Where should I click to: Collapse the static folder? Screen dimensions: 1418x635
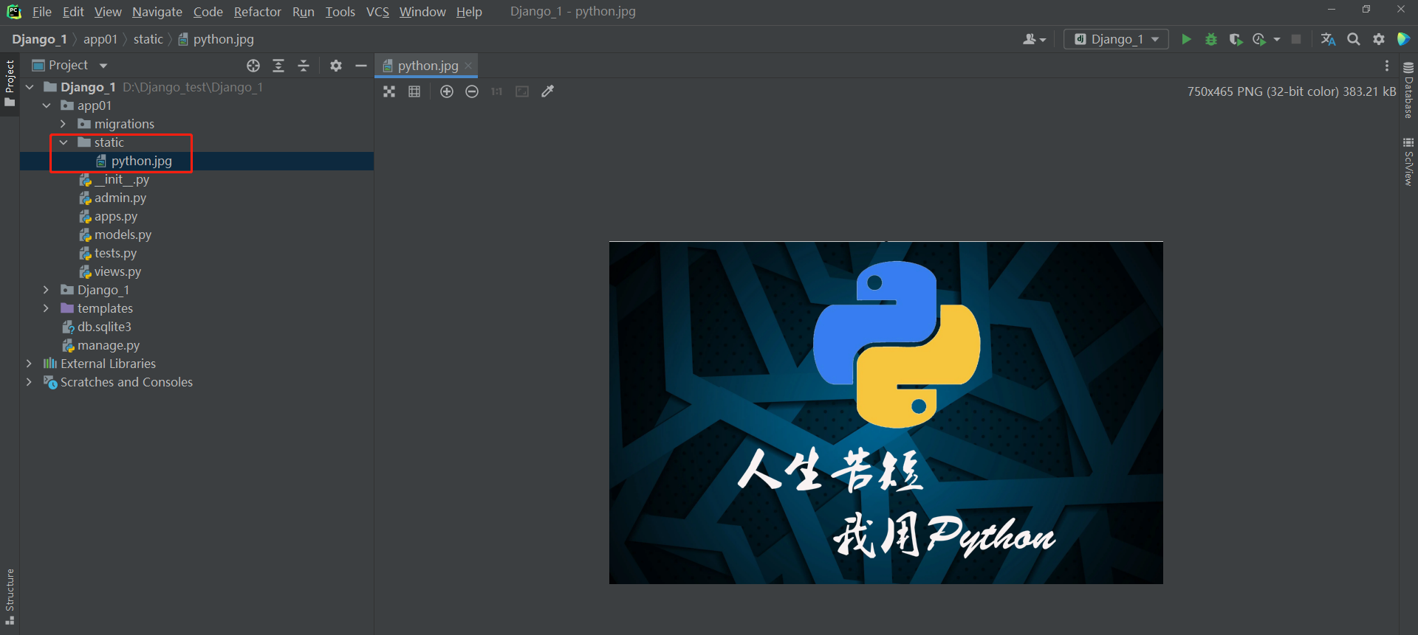pyautogui.click(x=64, y=142)
